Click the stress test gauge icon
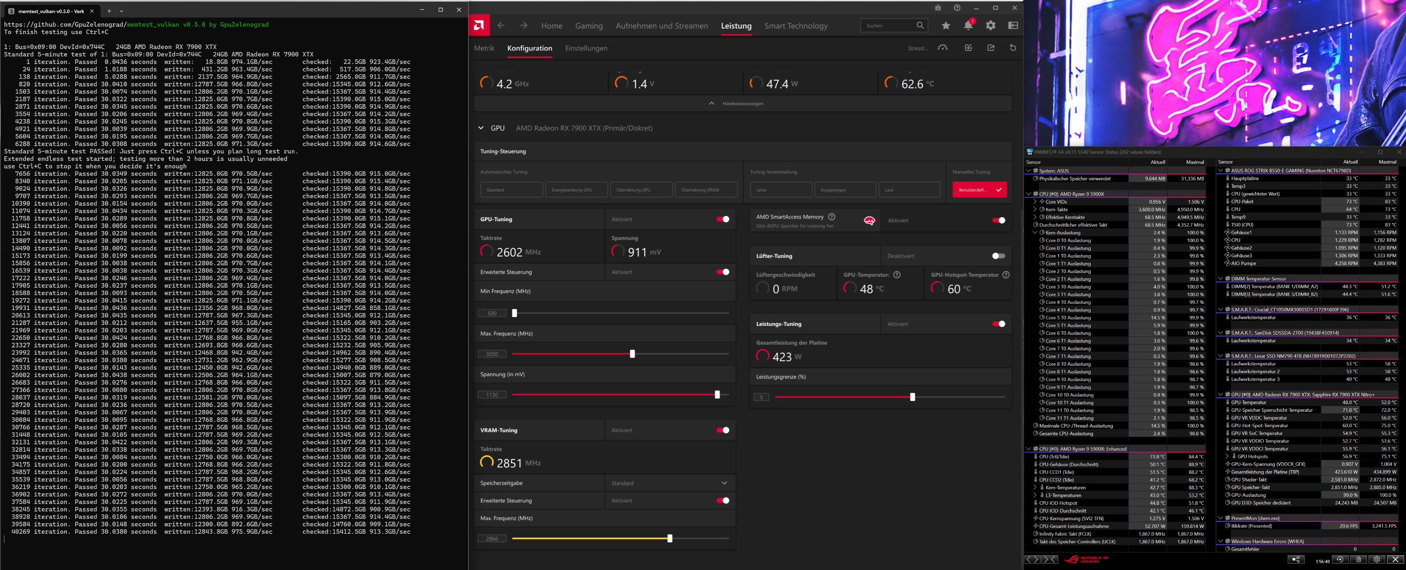The width and height of the screenshot is (1406, 570). (942, 48)
